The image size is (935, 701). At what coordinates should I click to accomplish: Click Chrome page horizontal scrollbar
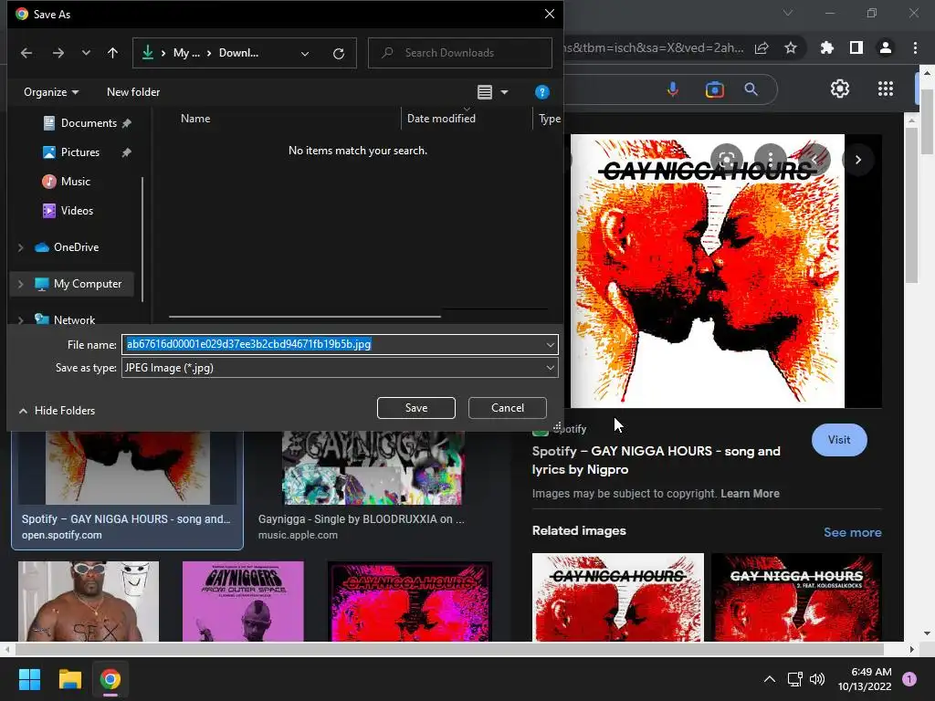tap(448, 649)
